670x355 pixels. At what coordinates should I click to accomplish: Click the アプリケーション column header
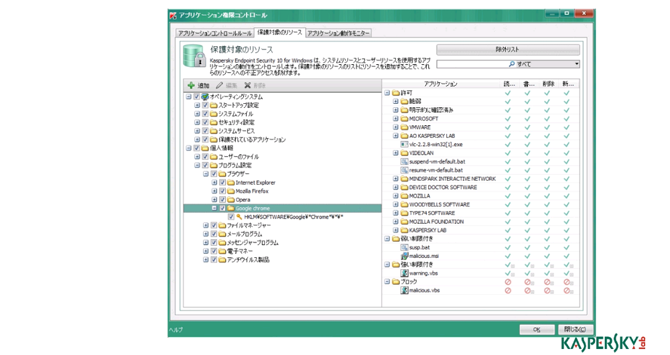tap(441, 84)
